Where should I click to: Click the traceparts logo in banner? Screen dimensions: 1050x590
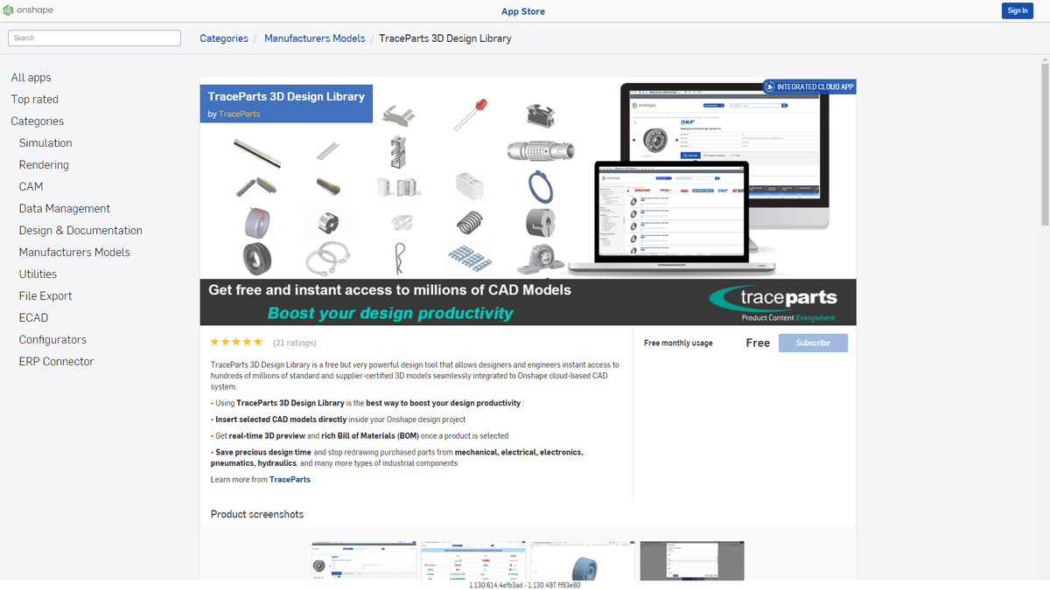tap(773, 302)
